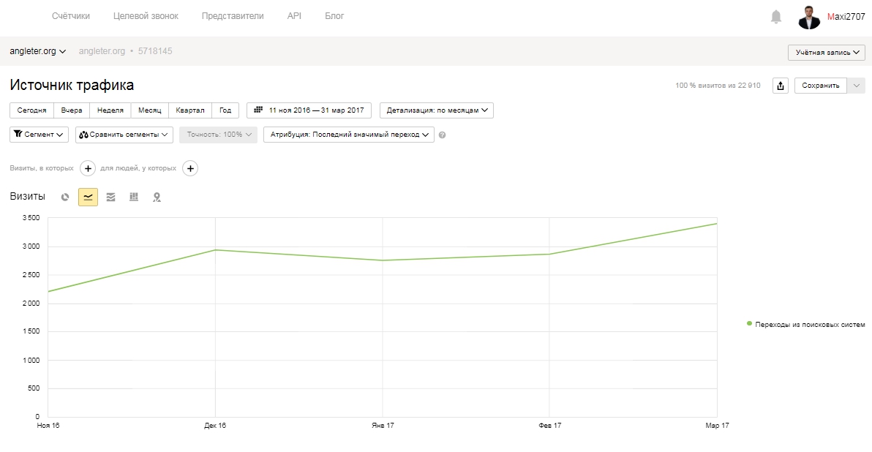Select the line chart view
Screen dimensions: 872x452
pos(88,197)
